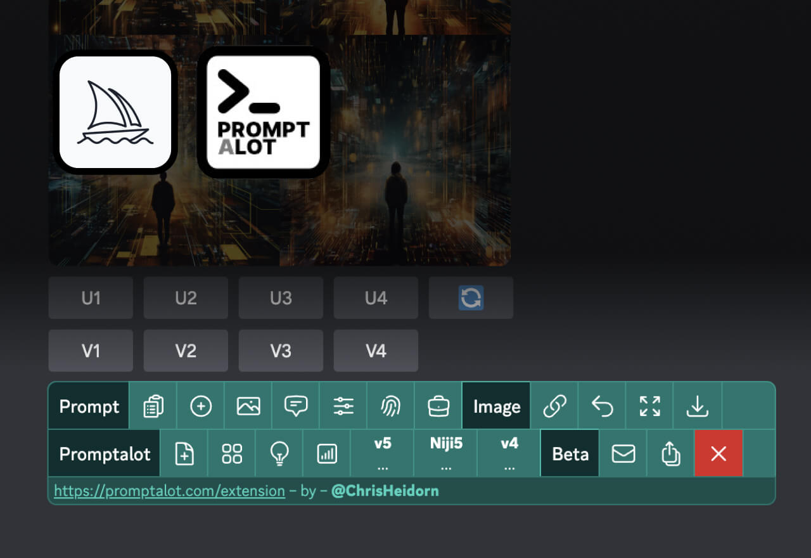811x558 pixels.
Task: Switch to the Prompt tab
Action: (88, 406)
